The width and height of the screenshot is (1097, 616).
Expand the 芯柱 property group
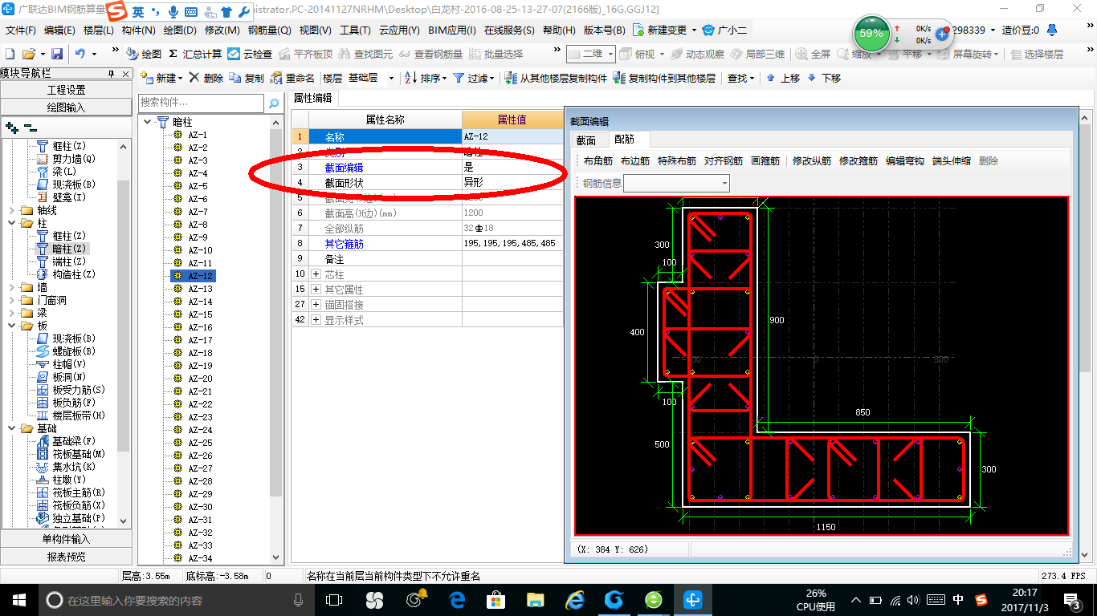[x=315, y=274]
